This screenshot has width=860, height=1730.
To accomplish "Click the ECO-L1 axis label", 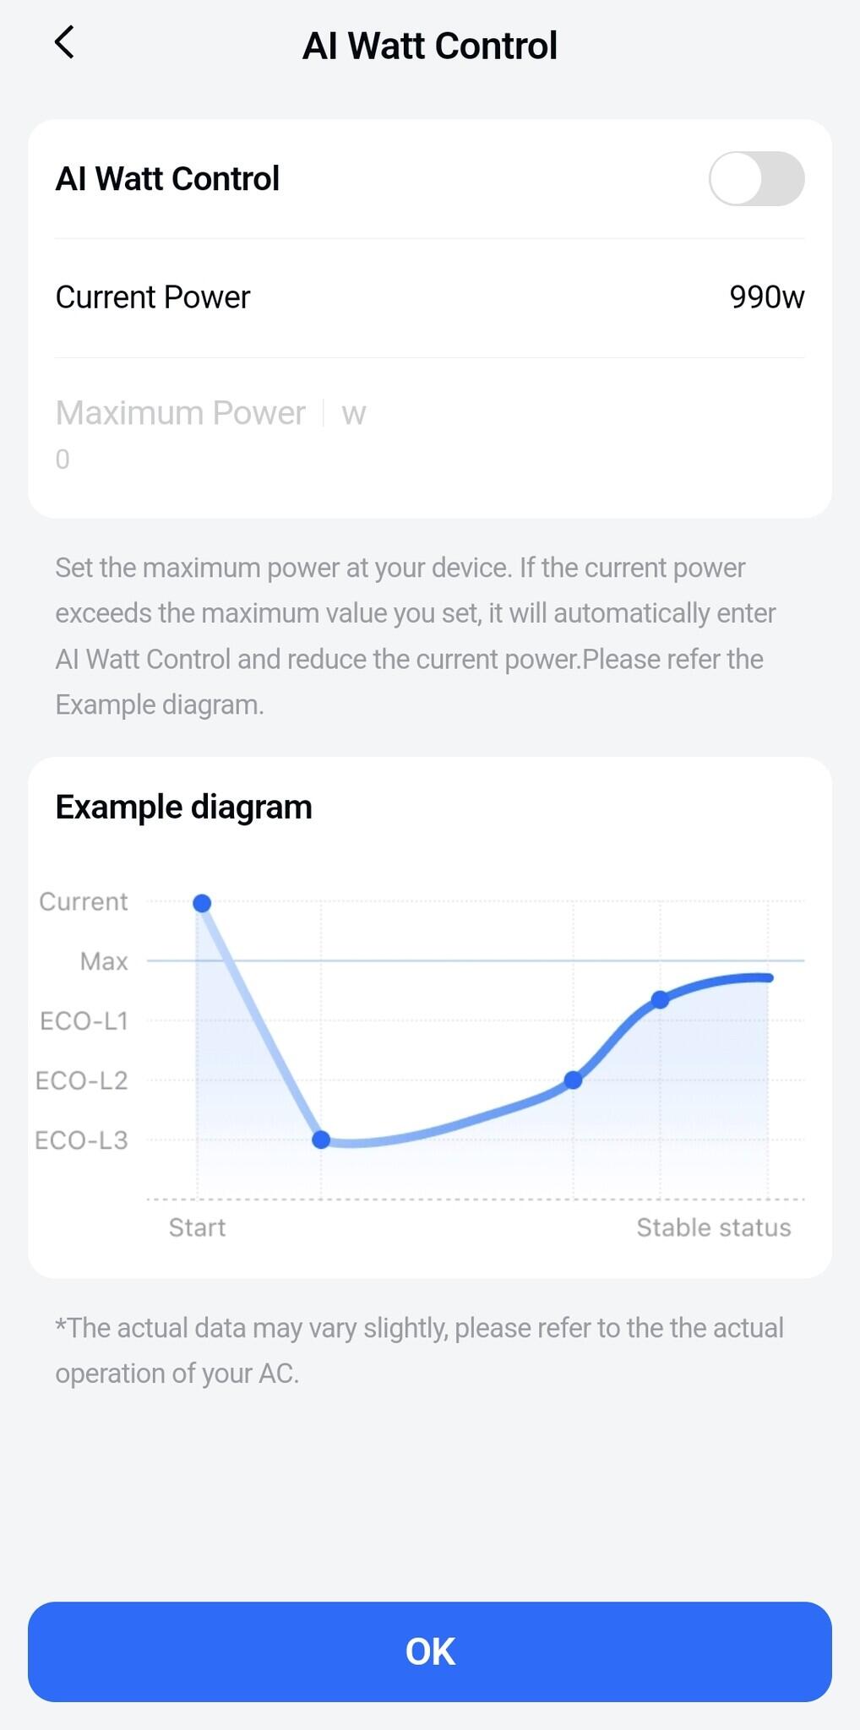I will coord(84,1021).
